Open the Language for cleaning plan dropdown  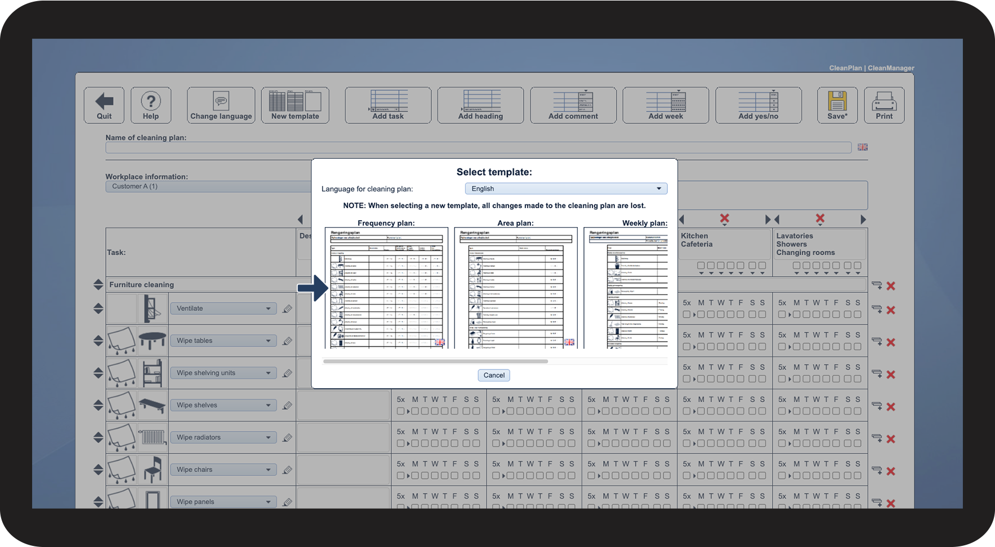(x=566, y=189)
